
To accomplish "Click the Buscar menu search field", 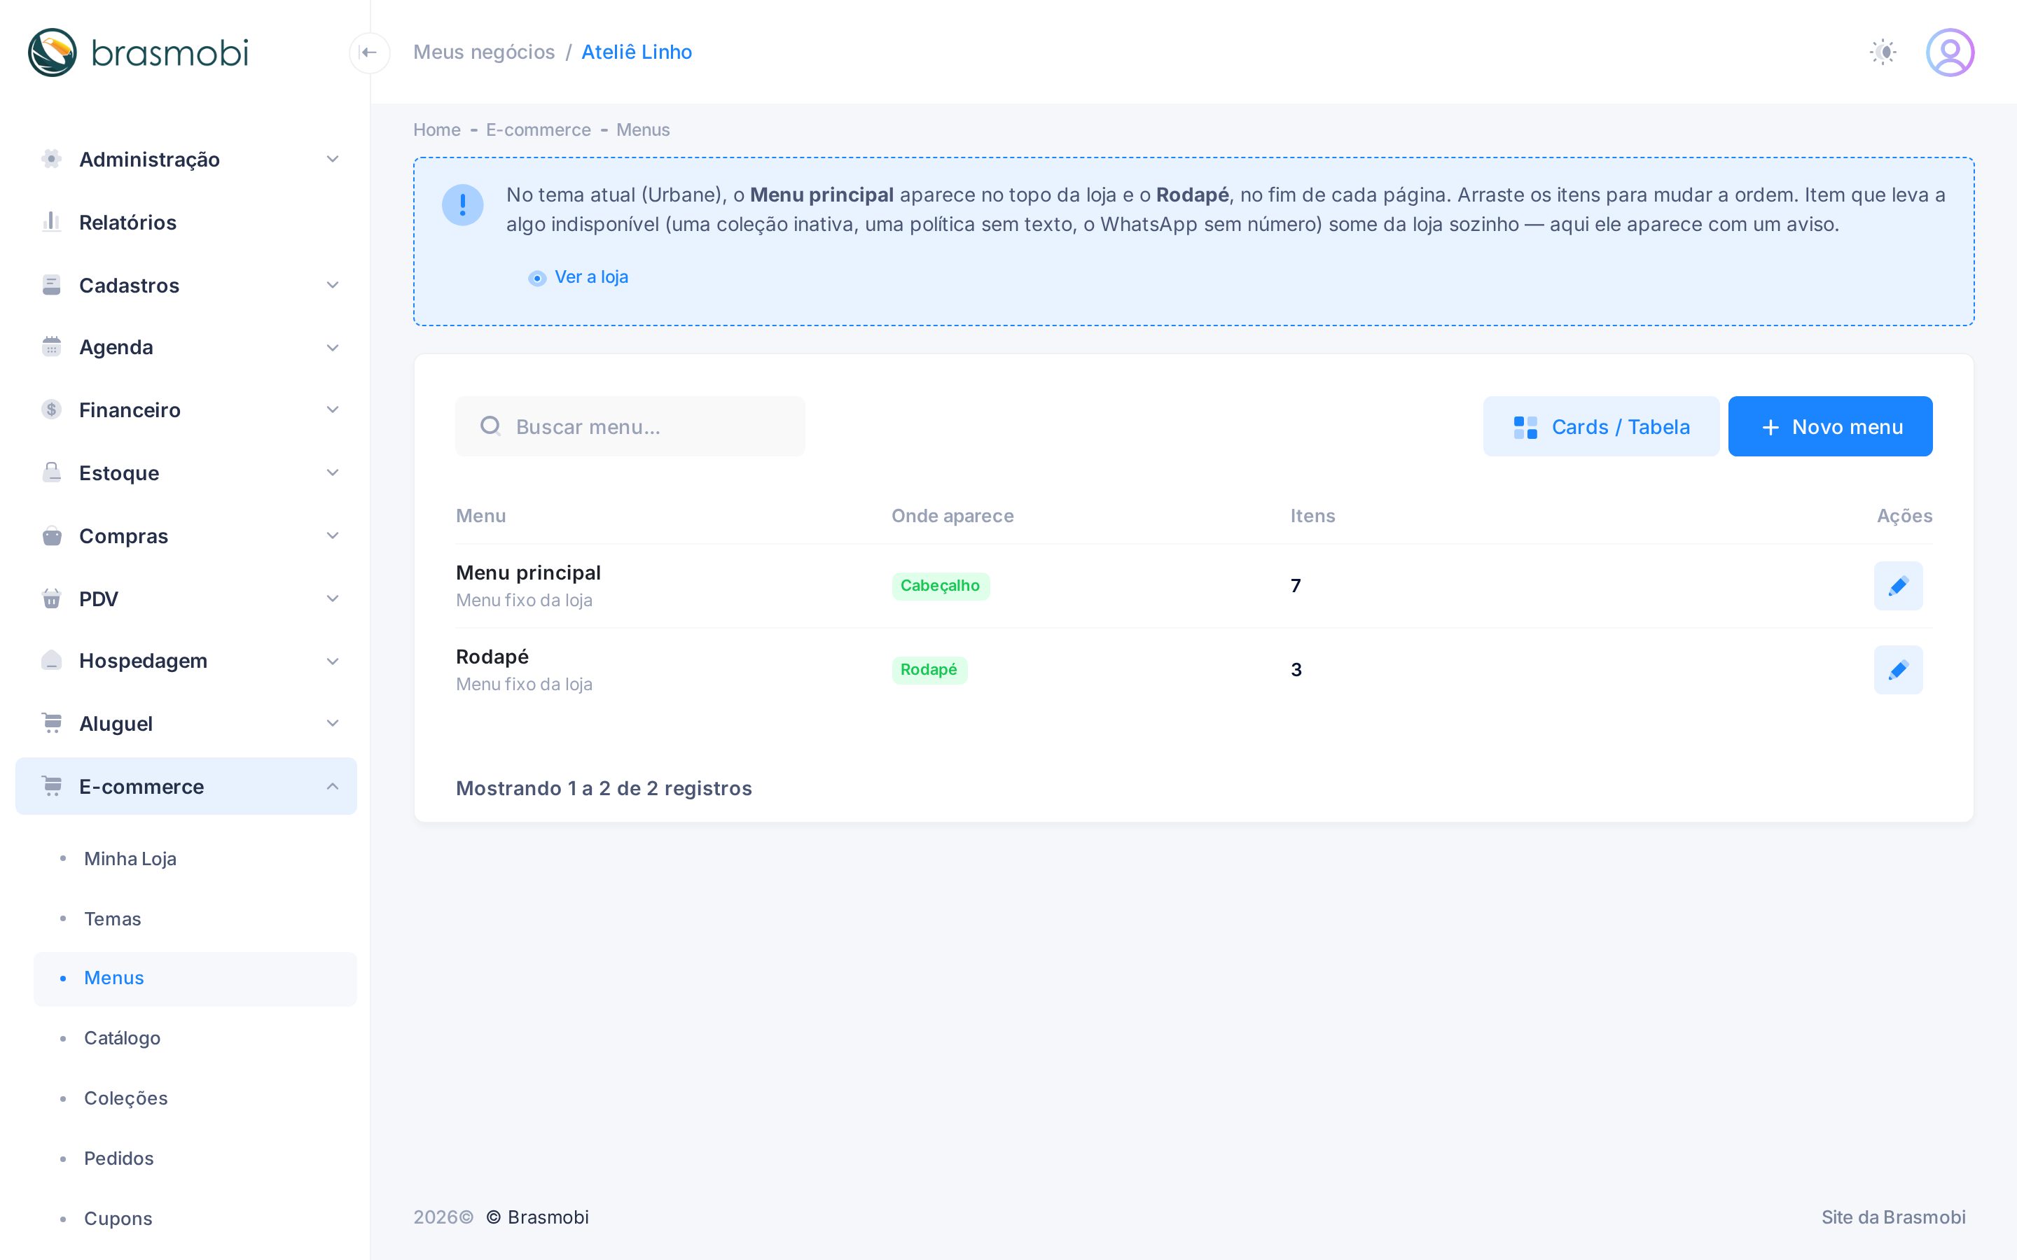I will click(630, 427).
